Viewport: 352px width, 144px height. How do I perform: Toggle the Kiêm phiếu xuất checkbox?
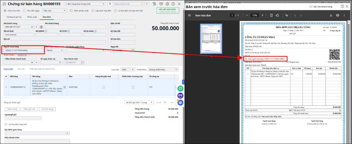(71, 11)
